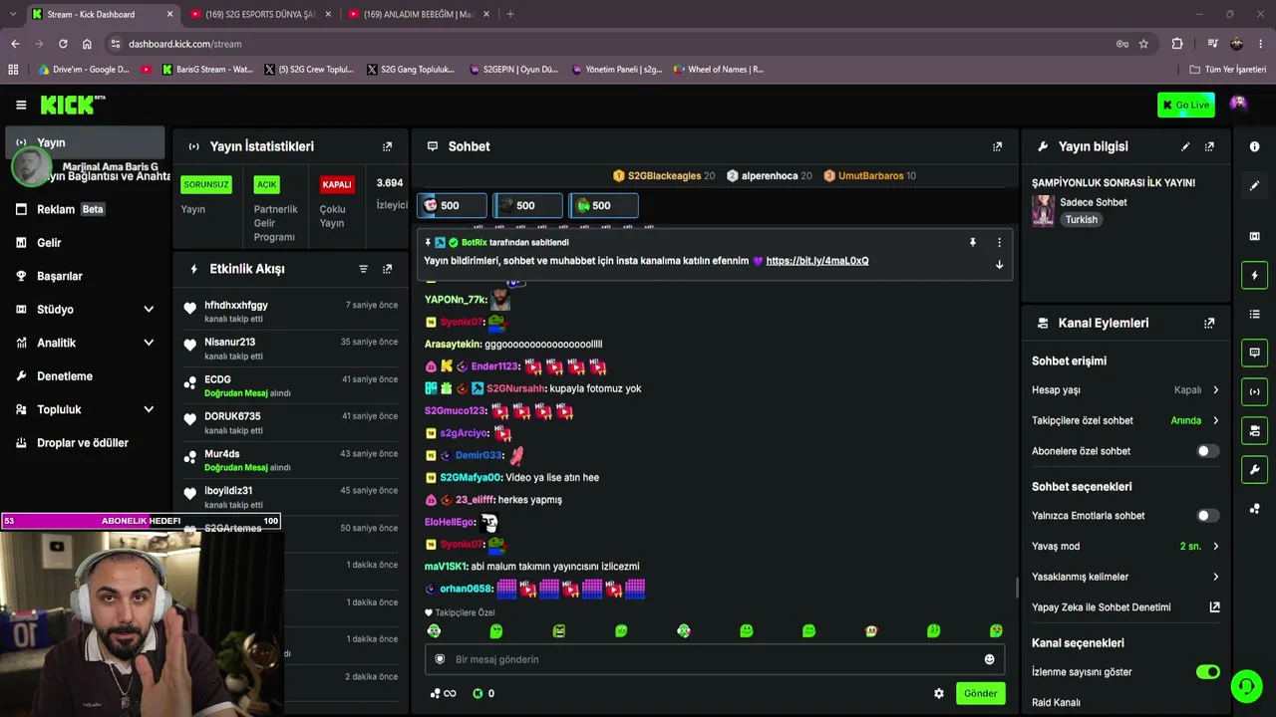
Task: Open the hamburger menu beside the Kick logo
Action: (x=21, y=105)
